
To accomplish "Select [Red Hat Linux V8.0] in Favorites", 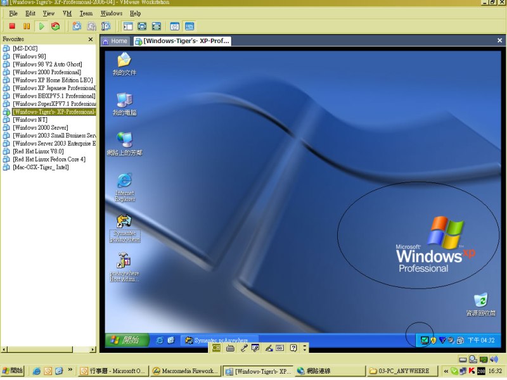I will point(38,151).
